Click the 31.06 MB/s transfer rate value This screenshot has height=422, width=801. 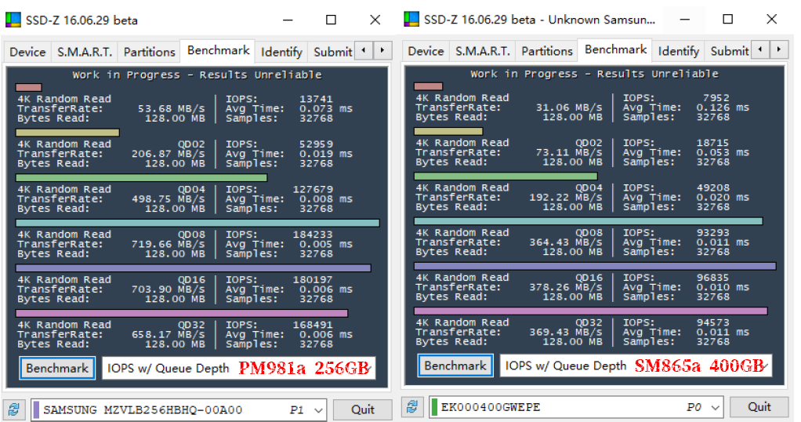tap(569, 107)
